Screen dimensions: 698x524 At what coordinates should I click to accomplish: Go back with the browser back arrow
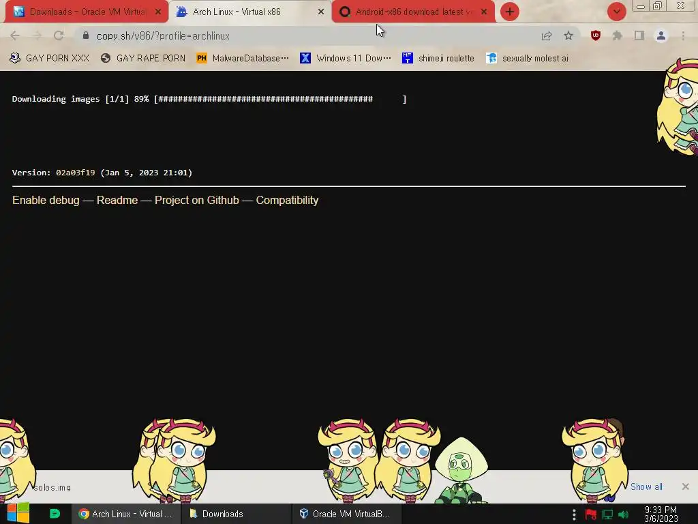15,35
